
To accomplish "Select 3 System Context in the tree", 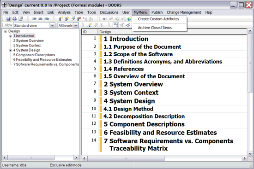I will coord(27,46).
